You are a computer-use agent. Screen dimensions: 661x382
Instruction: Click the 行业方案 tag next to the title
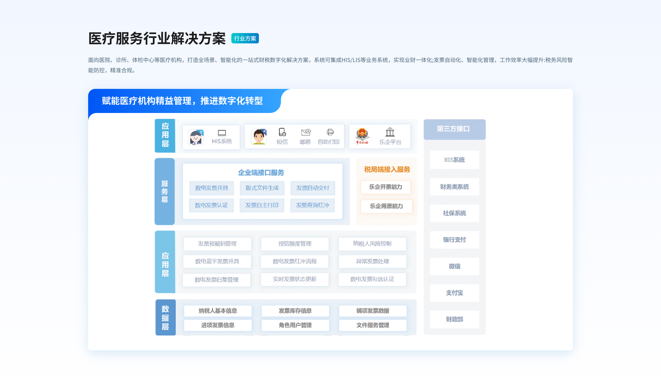click(245, 38)
